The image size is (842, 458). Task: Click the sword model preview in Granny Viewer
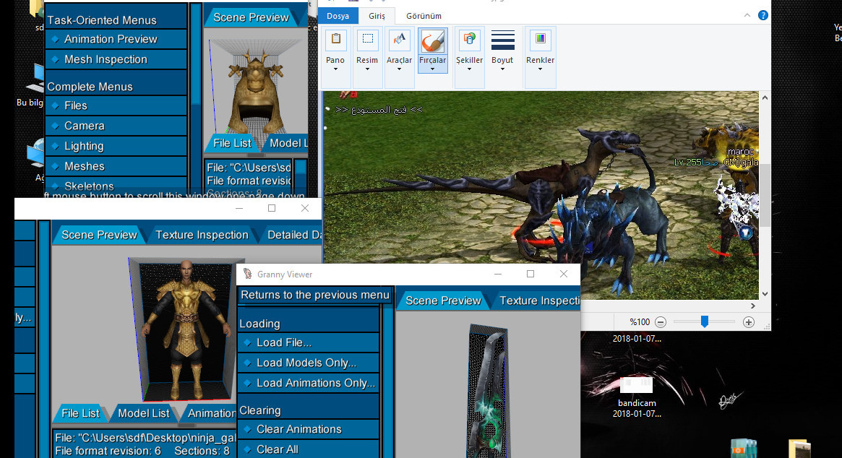(488, 391)
